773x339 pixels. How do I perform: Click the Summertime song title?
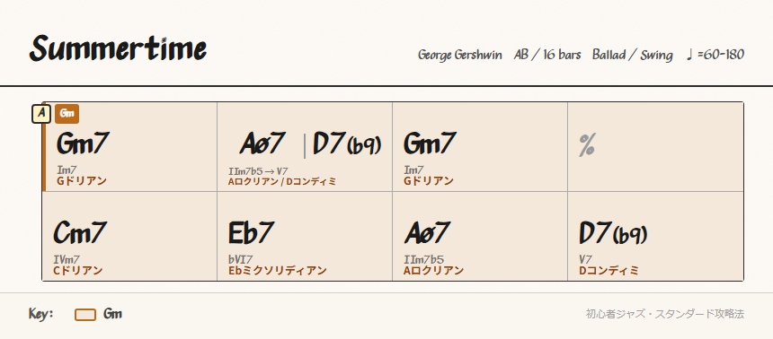[x=118, y=49]
